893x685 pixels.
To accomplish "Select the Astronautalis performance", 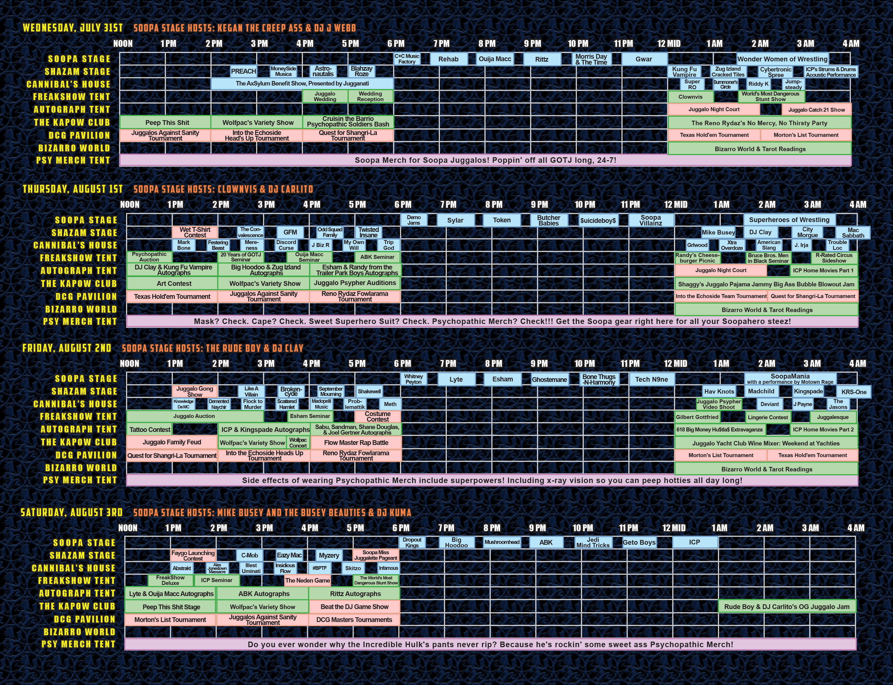I will coord(323,71).
